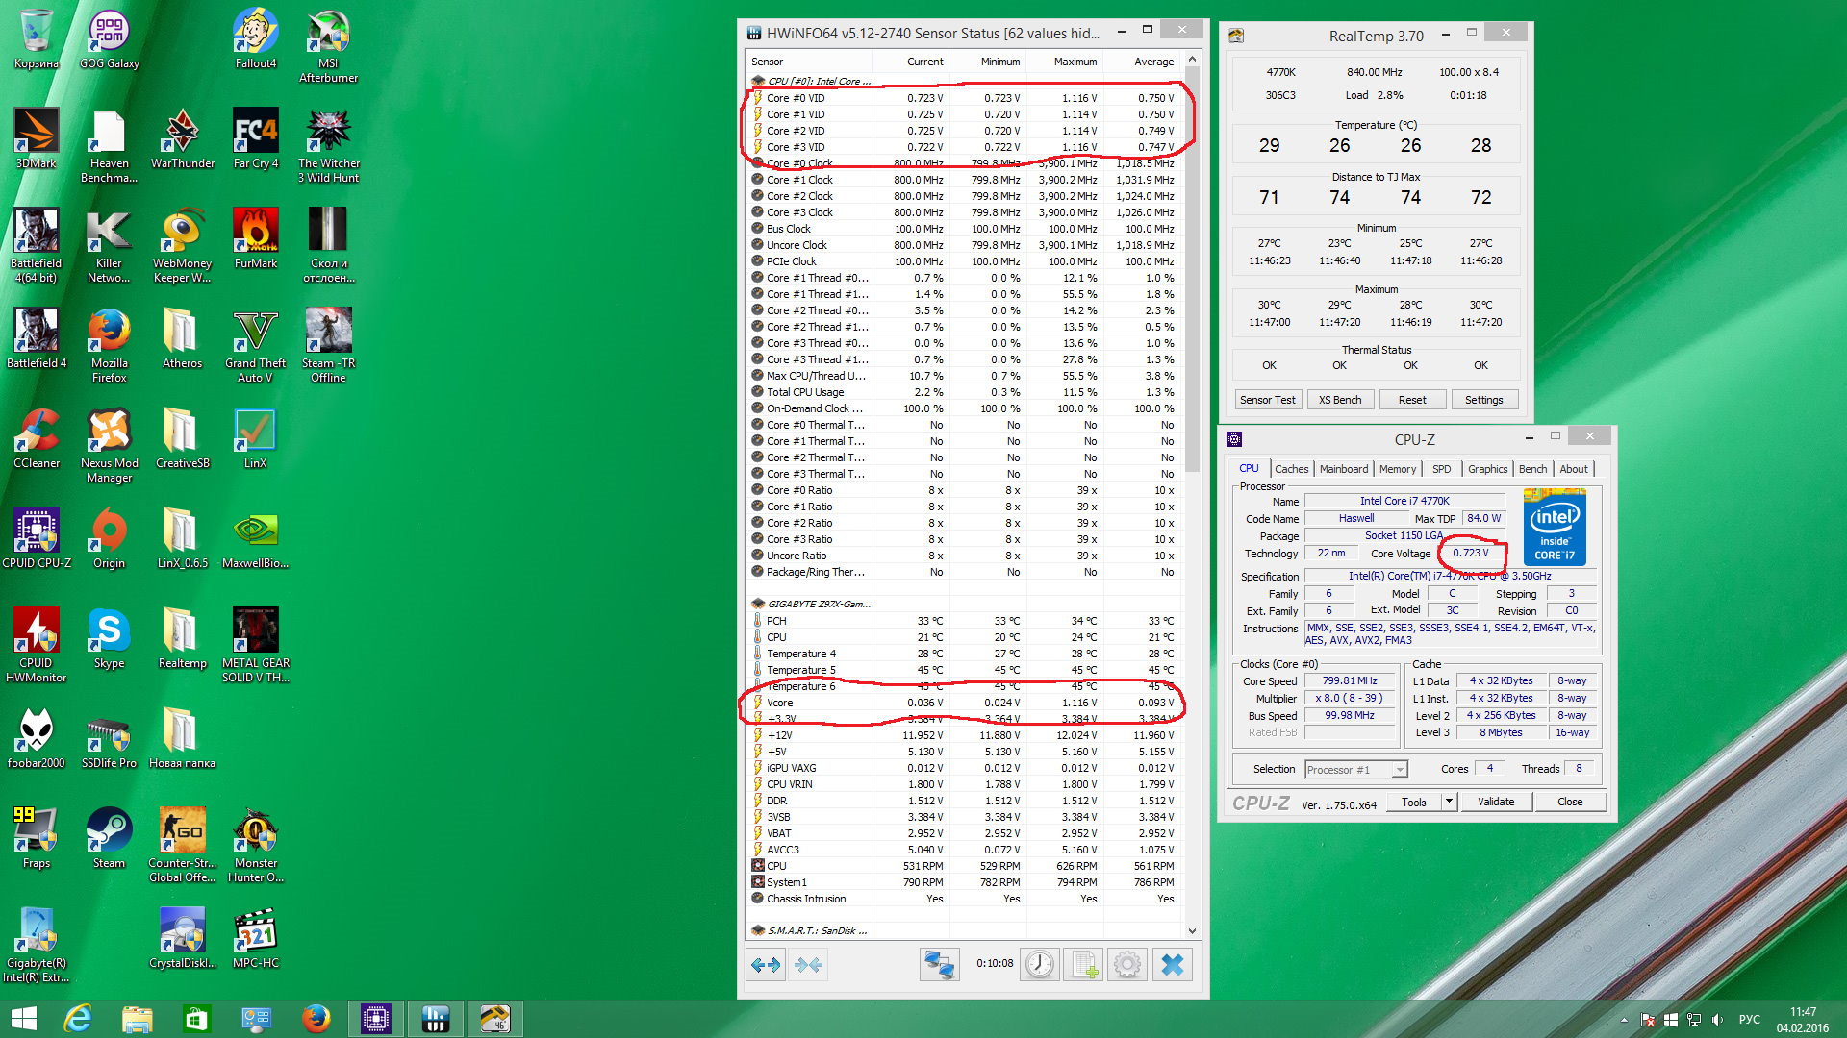
Task: Click the Validate button in CPU-Z
Action: click(x=1495, y=802)
